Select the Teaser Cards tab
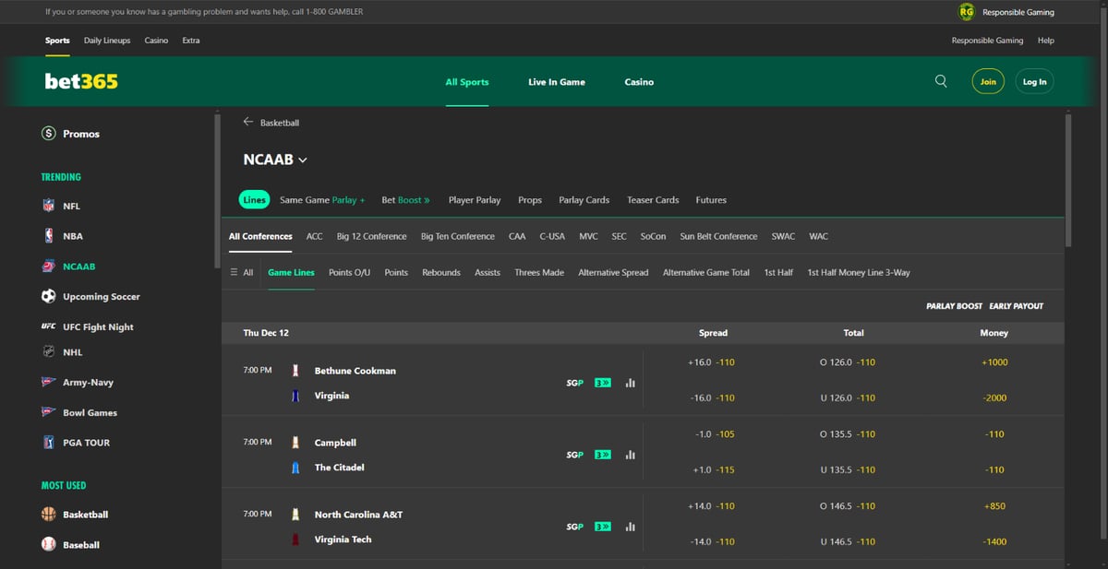The image size is (1108, 569). tap(653, 199)
